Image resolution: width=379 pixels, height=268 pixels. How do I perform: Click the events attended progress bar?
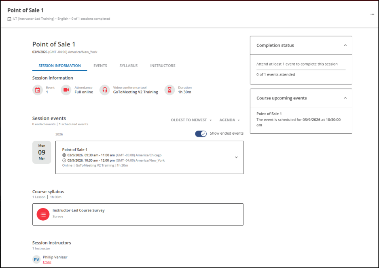click(x=301, y=70)
